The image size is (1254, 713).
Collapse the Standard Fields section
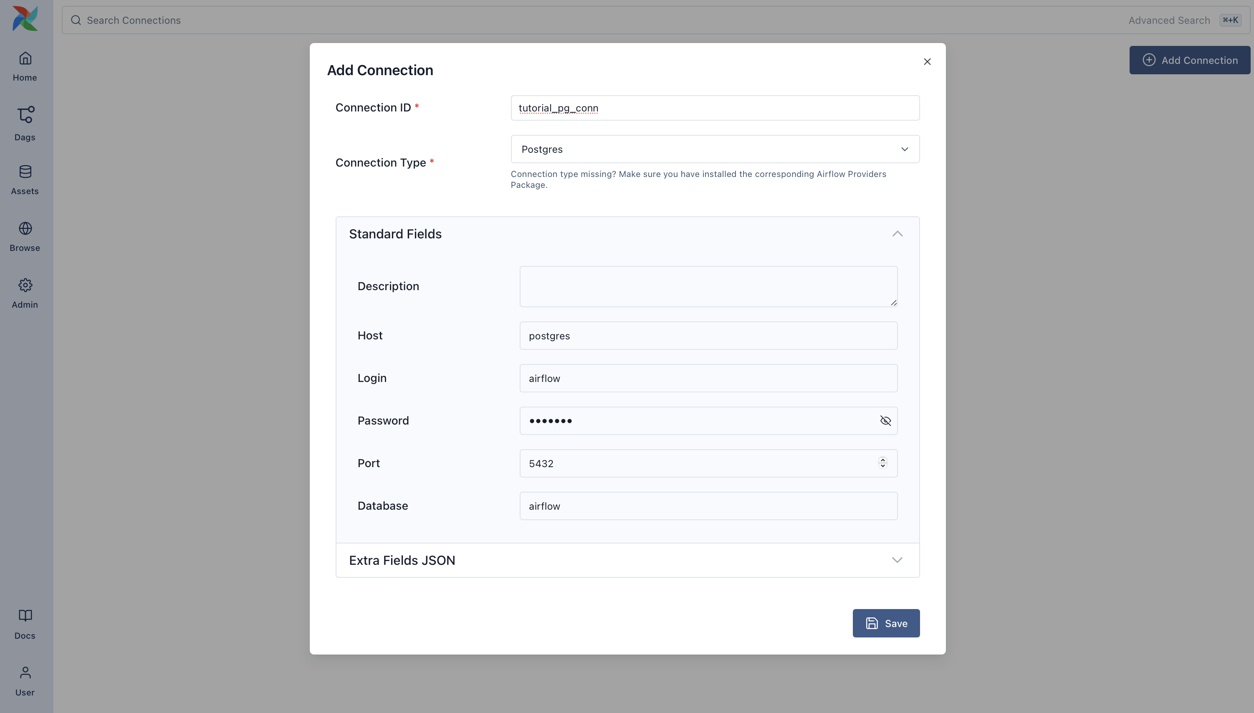tap(898, 234)
